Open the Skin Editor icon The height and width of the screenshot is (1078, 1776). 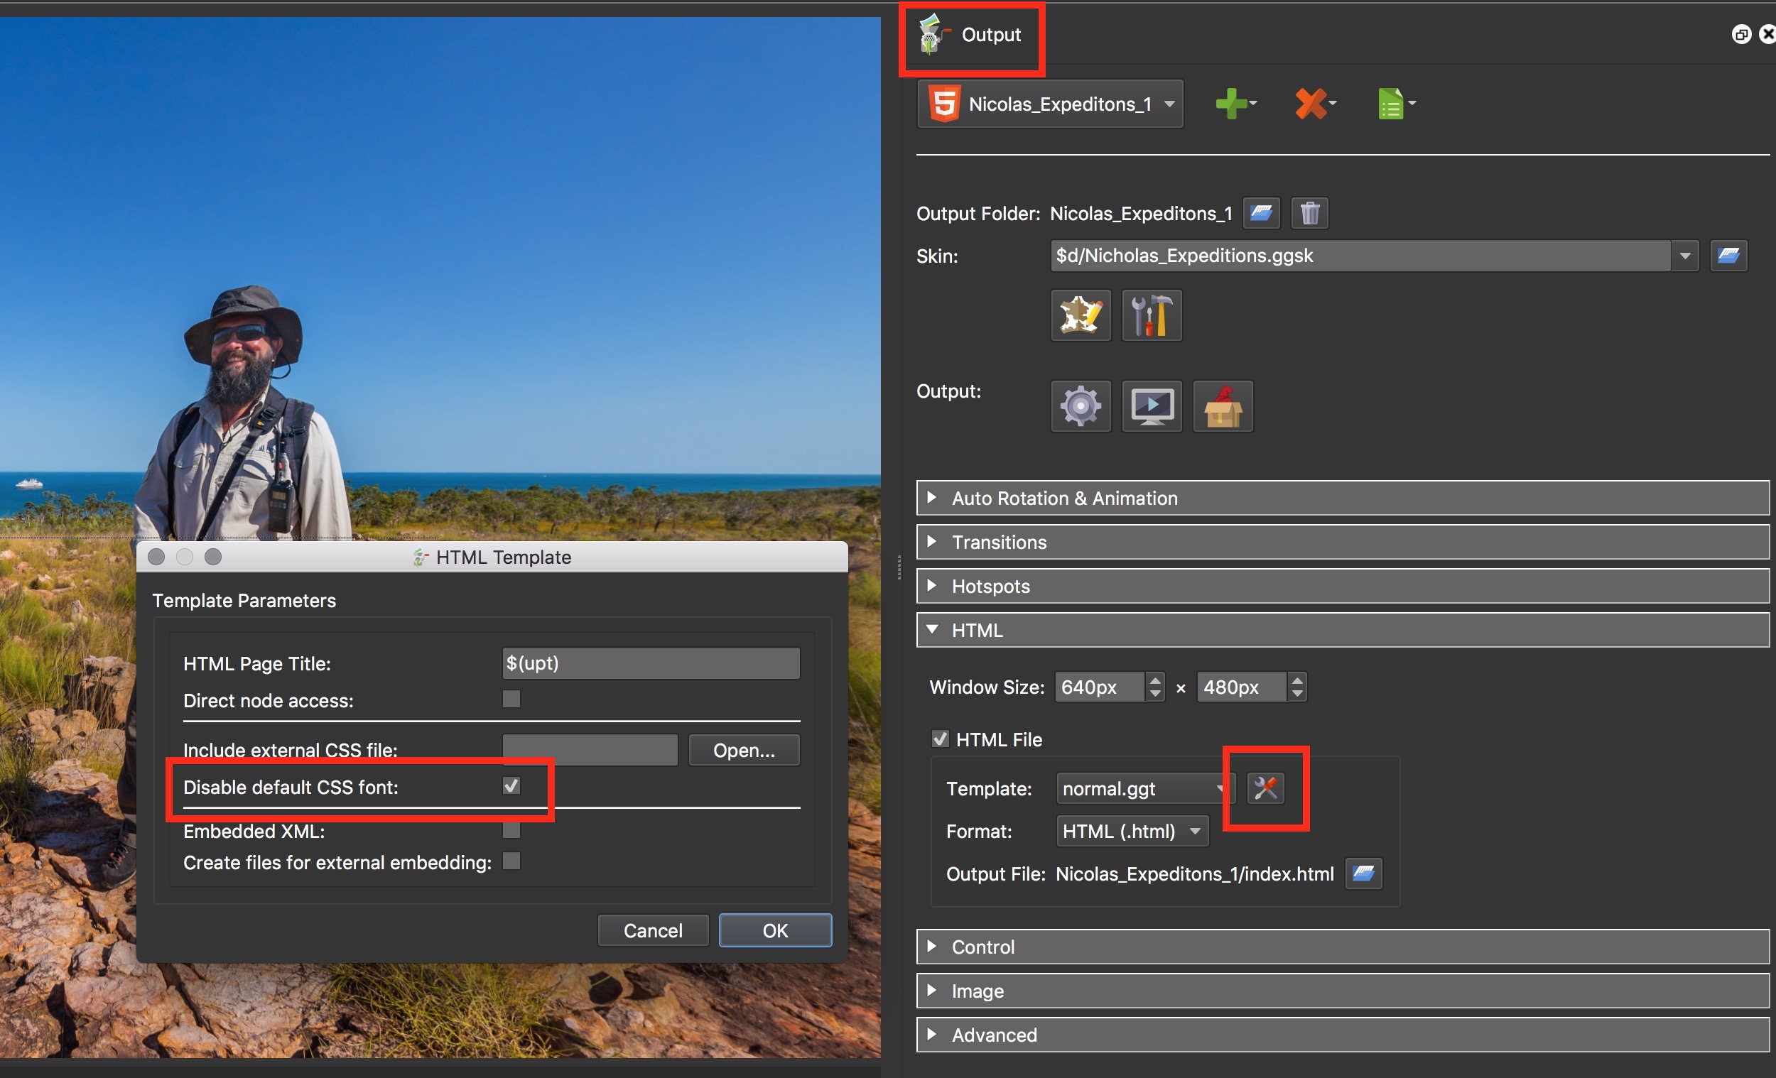1081,315
